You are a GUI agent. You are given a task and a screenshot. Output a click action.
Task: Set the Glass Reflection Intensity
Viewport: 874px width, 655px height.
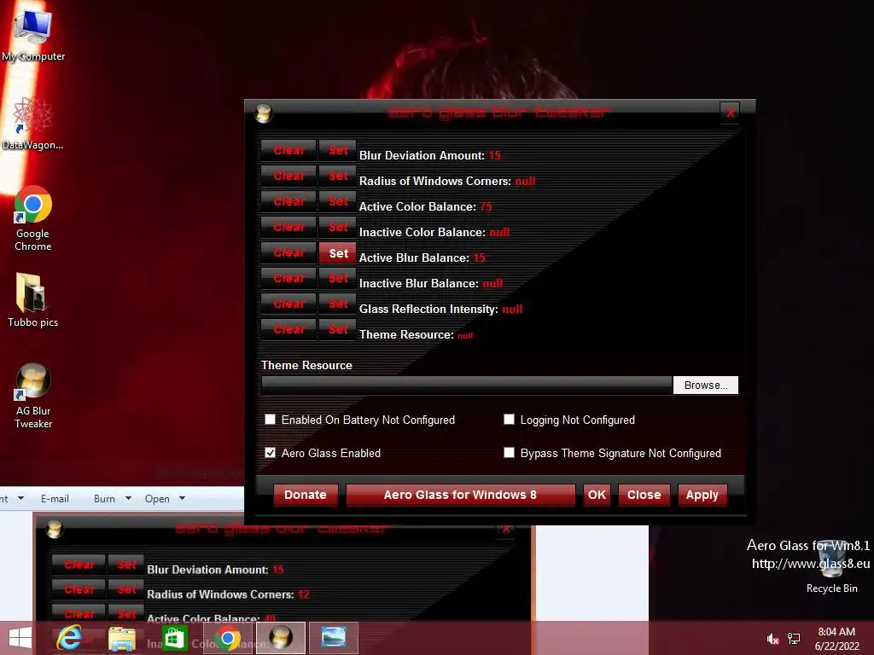338,304
